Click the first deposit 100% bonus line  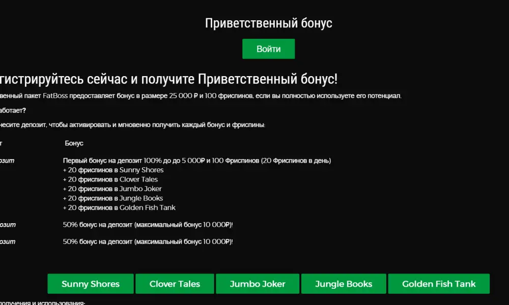click(196, 161)
